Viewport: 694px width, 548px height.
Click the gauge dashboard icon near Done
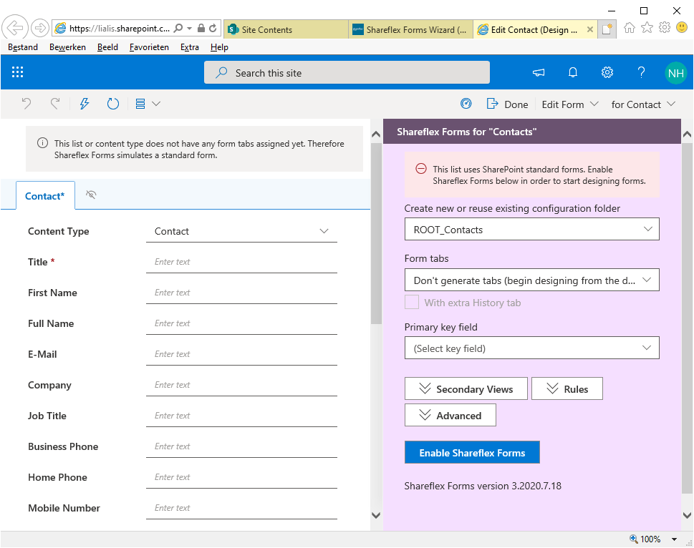[466, 104]
